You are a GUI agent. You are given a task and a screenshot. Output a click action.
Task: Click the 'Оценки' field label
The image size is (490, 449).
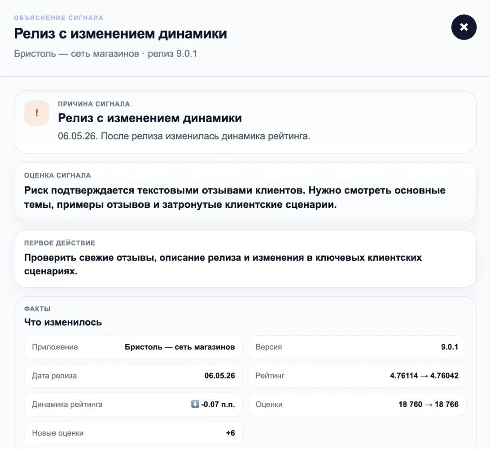[x=269, y=404]
